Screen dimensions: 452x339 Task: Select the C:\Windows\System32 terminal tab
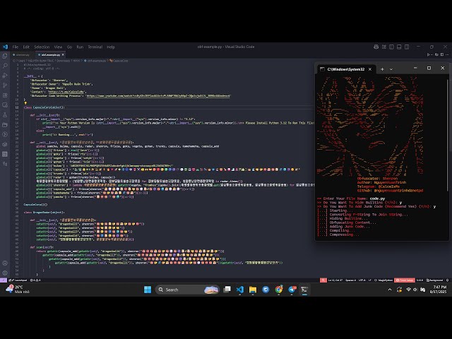pos(346,69)
